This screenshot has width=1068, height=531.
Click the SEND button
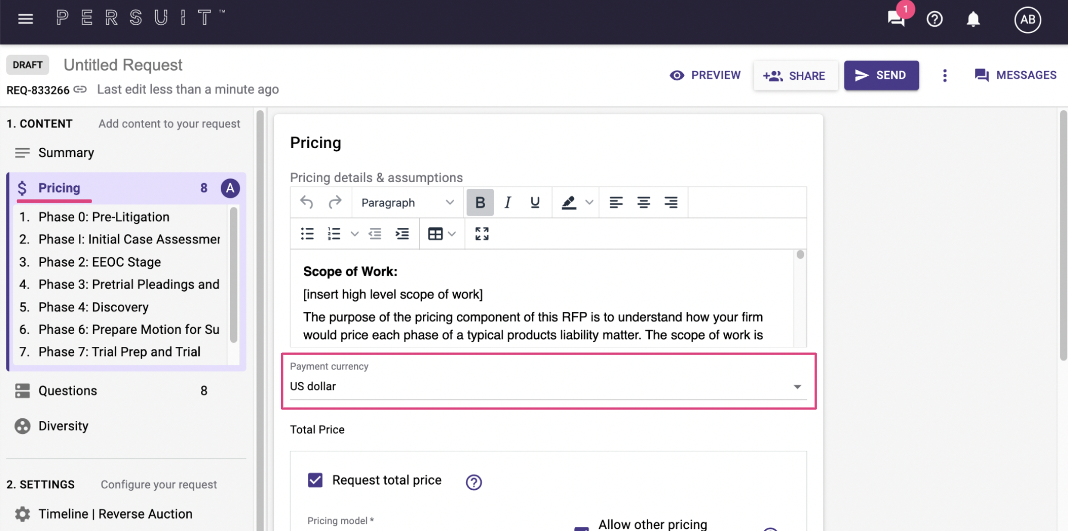[x=881, y=75]
